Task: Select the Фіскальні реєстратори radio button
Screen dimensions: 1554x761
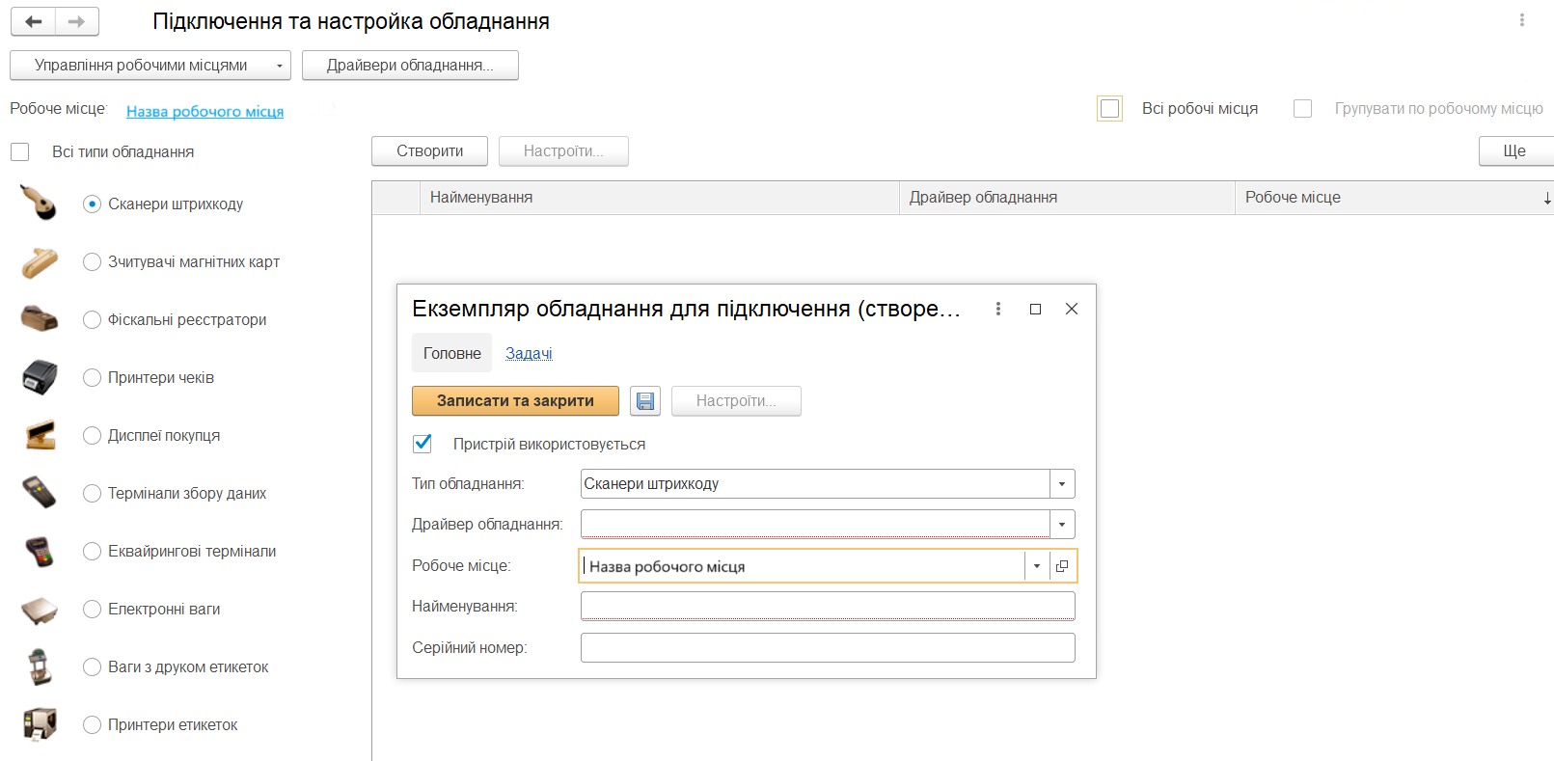Action: pos(93,320)
